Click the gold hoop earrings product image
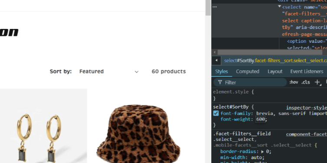This screenshot has height=163, width=327. 43,126
